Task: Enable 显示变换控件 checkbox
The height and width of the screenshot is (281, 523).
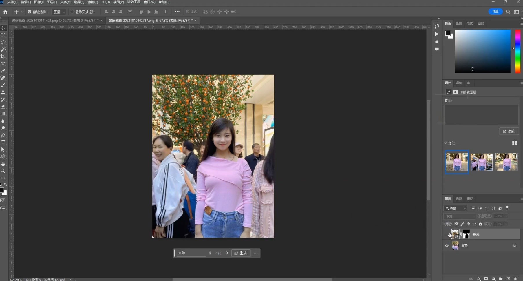Action: point(72,12)
